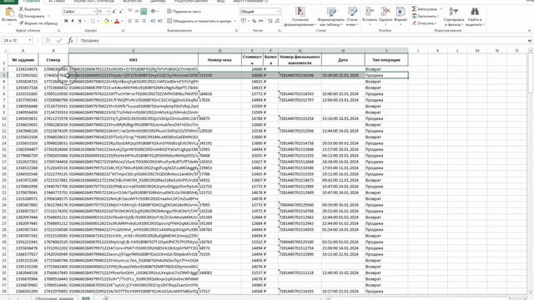Decrease font size with the smaller A button
The height and width of the screenshot is (300, 534).
coord(121,12)
